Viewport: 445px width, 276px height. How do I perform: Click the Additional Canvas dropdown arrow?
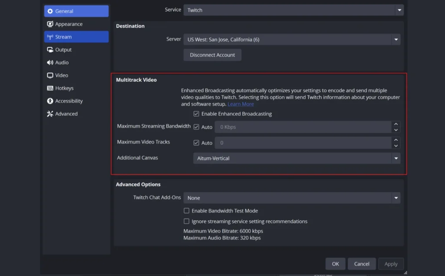pos(396,158)
